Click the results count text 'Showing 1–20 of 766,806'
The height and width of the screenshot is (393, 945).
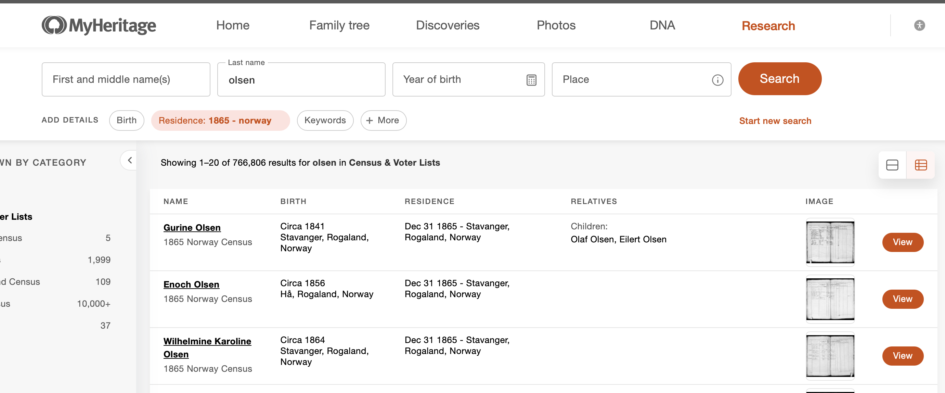click(213, 163)
